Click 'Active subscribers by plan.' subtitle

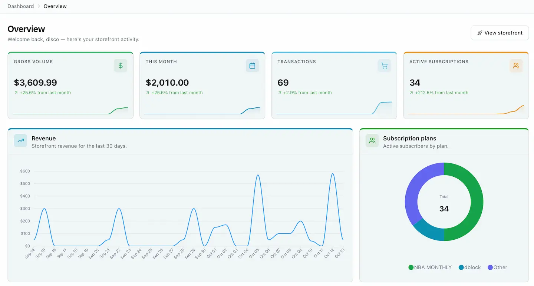pyautogui.click(x=416, y=146)
